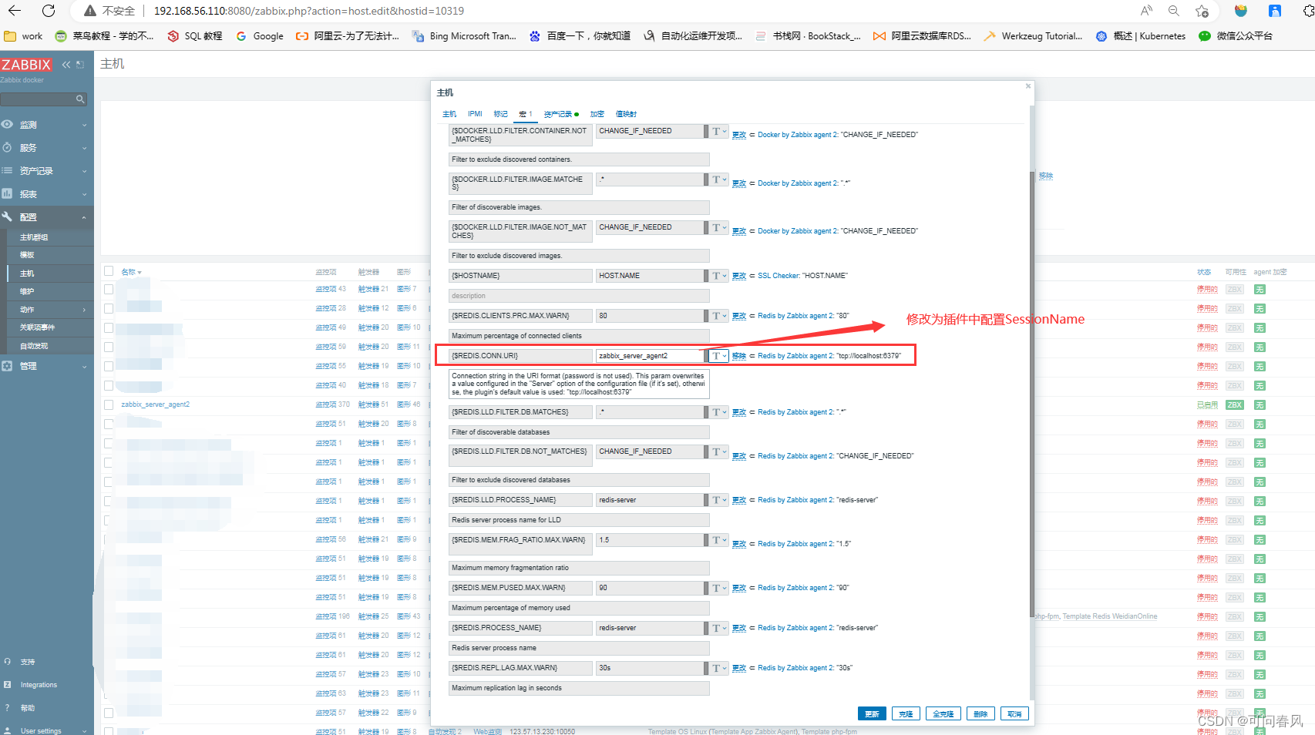Expand the 监测 menu chevron
This screenshot has height=735, width=1315.
point(84,125)
